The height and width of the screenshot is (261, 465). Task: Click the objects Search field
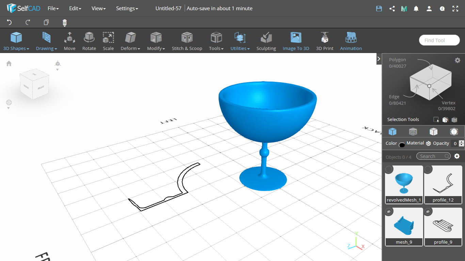point(433,156)
